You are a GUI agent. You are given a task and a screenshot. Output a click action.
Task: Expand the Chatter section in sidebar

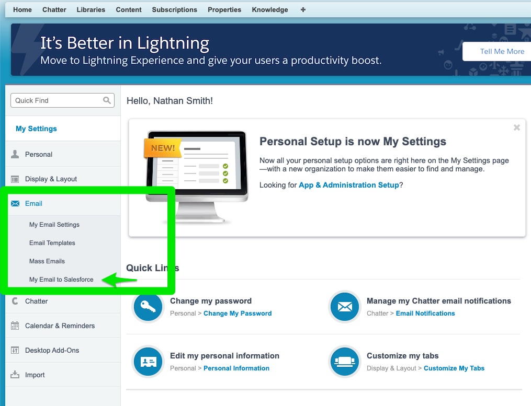click(36, 301)
